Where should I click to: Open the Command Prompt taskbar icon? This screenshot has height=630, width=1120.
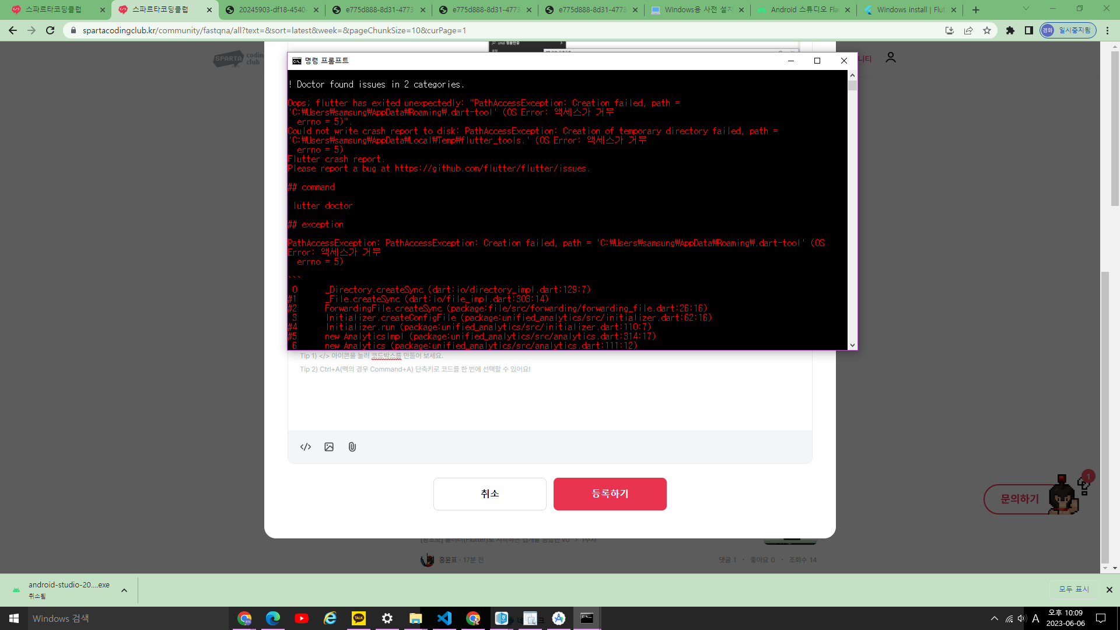click(587, 618)
